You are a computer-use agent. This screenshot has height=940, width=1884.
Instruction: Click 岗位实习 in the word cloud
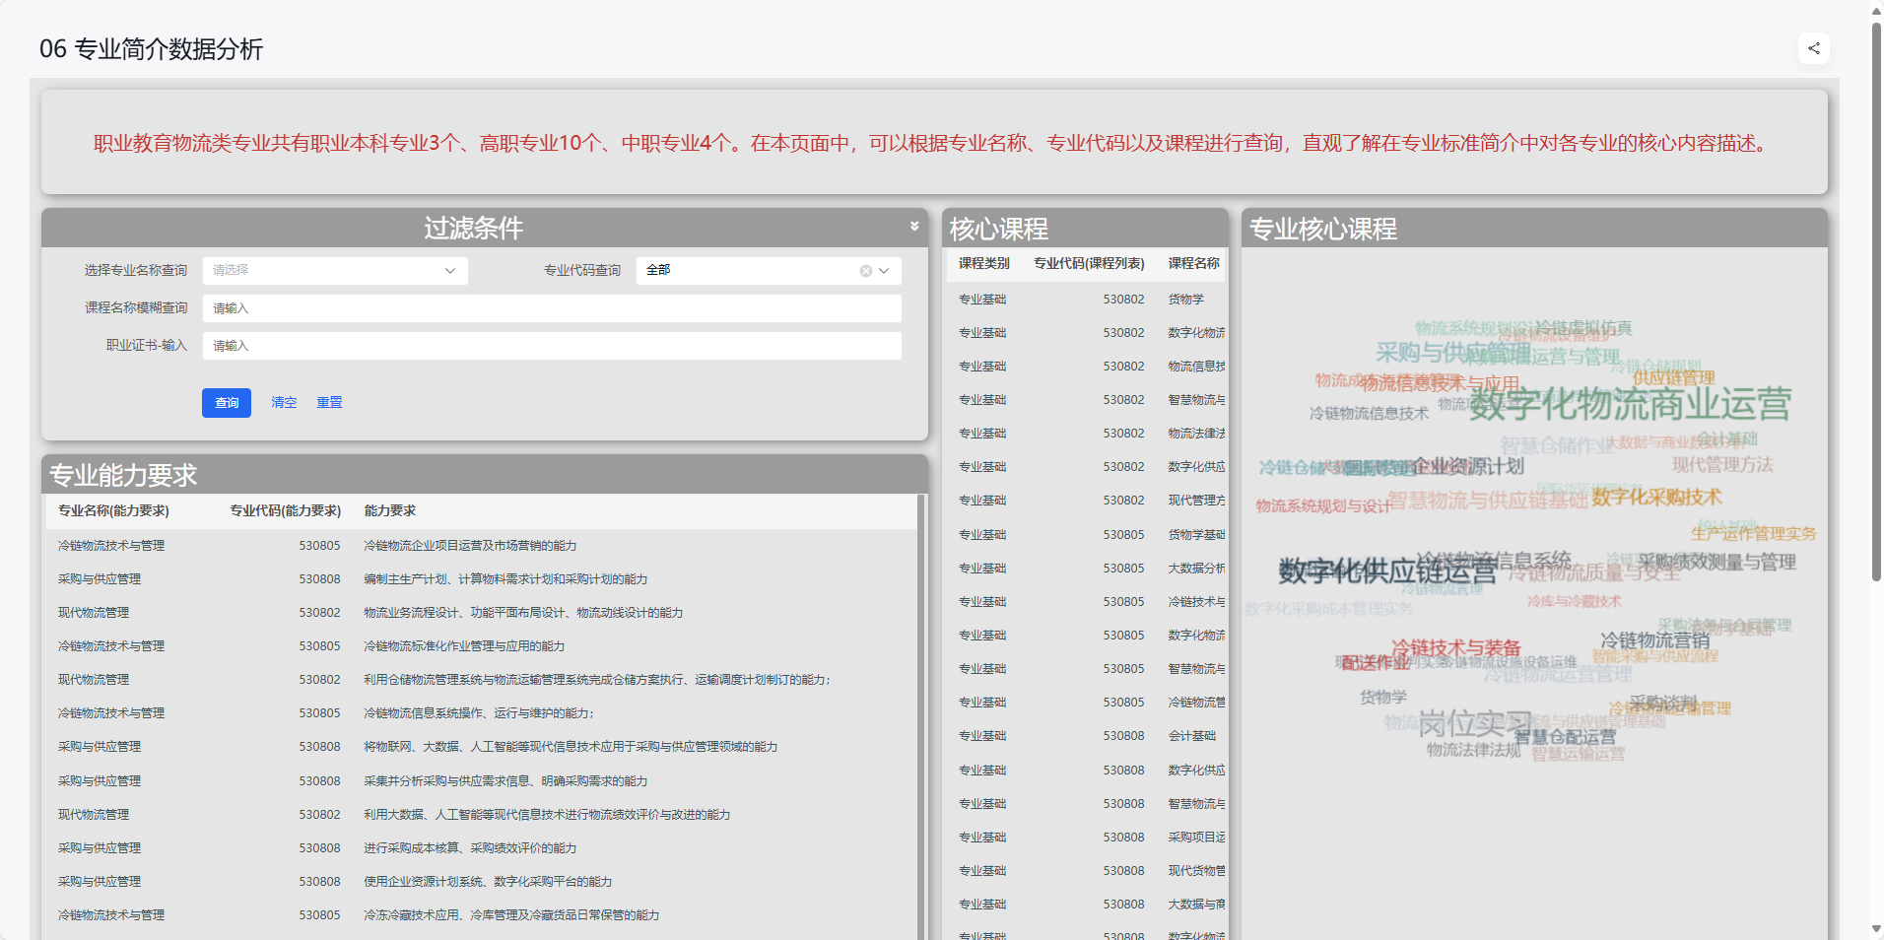[1474, 724]
